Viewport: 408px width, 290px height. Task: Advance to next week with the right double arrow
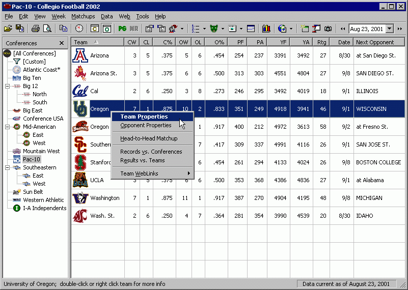[400, 29]
